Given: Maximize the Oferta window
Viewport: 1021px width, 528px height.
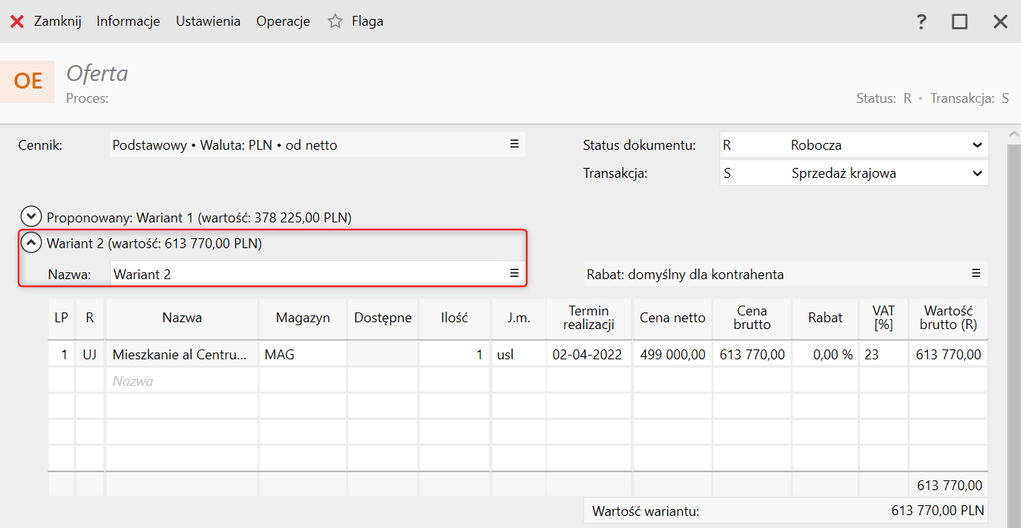Looking at the screenshot, I should pos(960,22).
